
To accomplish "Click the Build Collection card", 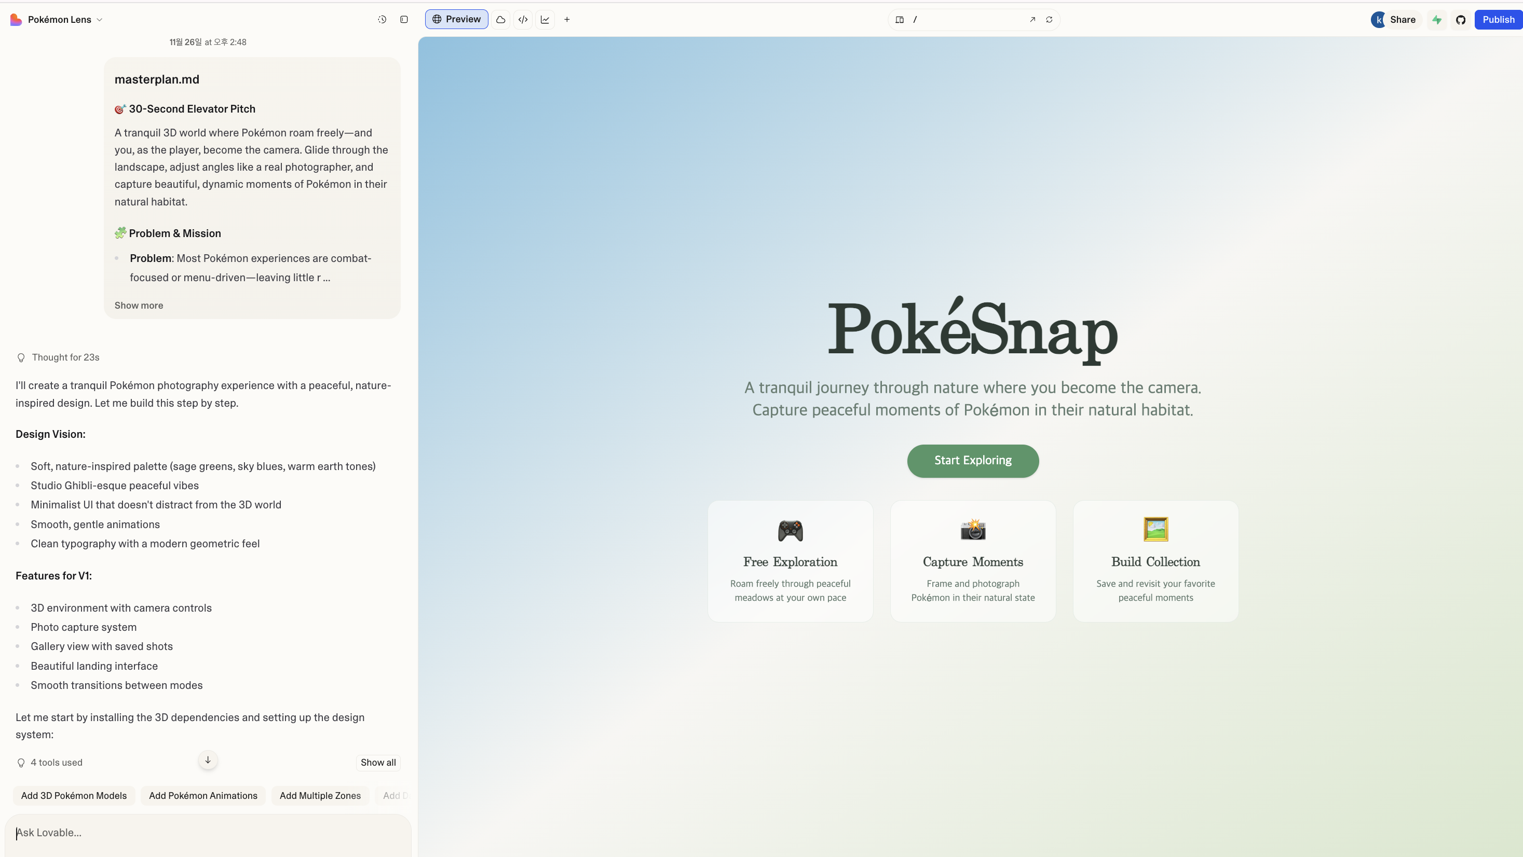I will [x=1155, y=561].
